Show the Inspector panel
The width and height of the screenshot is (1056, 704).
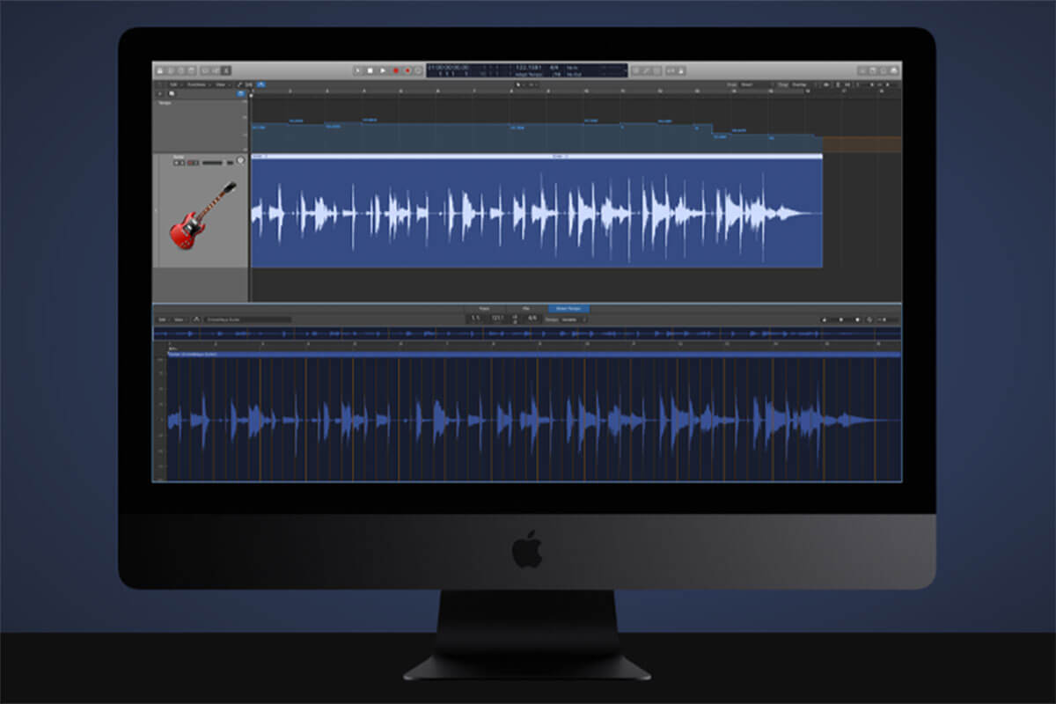point(171,70)
